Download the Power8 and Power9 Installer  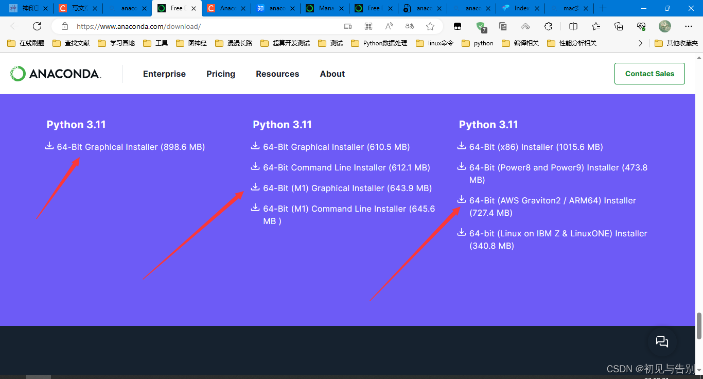[x=558, y=174]
